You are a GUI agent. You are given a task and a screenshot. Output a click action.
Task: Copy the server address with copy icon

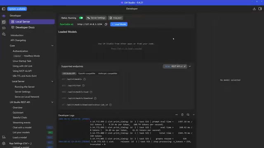coord(106,24)
